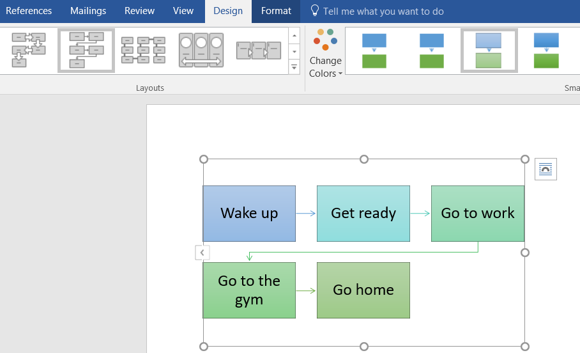Click the 'Go to the gym' shape
This screenshot has height=353, width=580.
tap(249, 290)
